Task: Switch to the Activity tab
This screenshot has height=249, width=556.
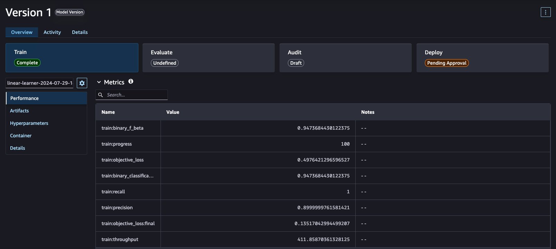Action: click(52, 32)
